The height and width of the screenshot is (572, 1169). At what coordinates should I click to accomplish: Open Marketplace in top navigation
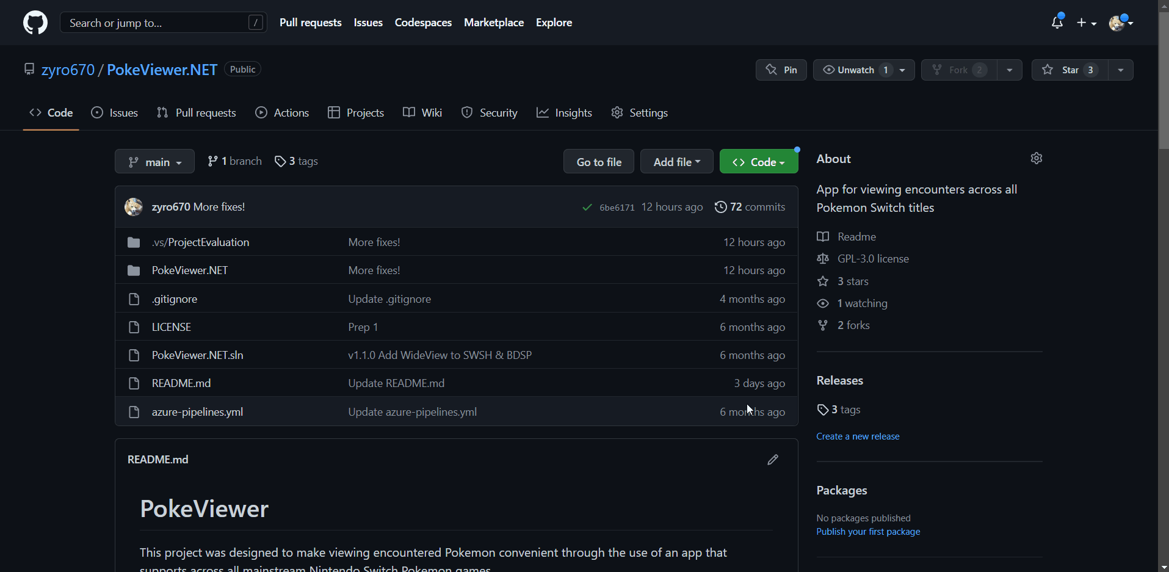point(494,23)
